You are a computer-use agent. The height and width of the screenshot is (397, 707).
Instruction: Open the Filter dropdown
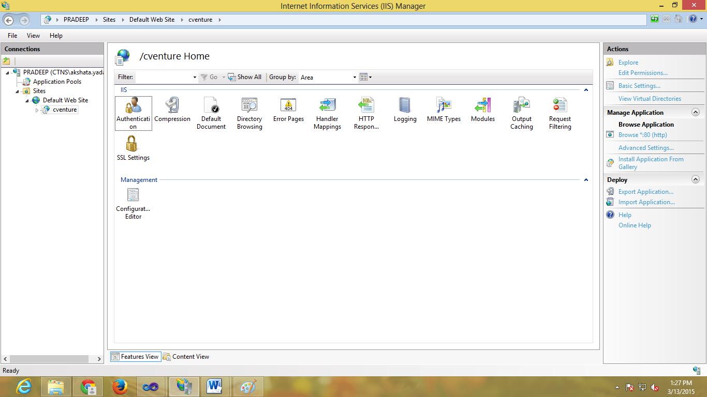coord(195,77)
